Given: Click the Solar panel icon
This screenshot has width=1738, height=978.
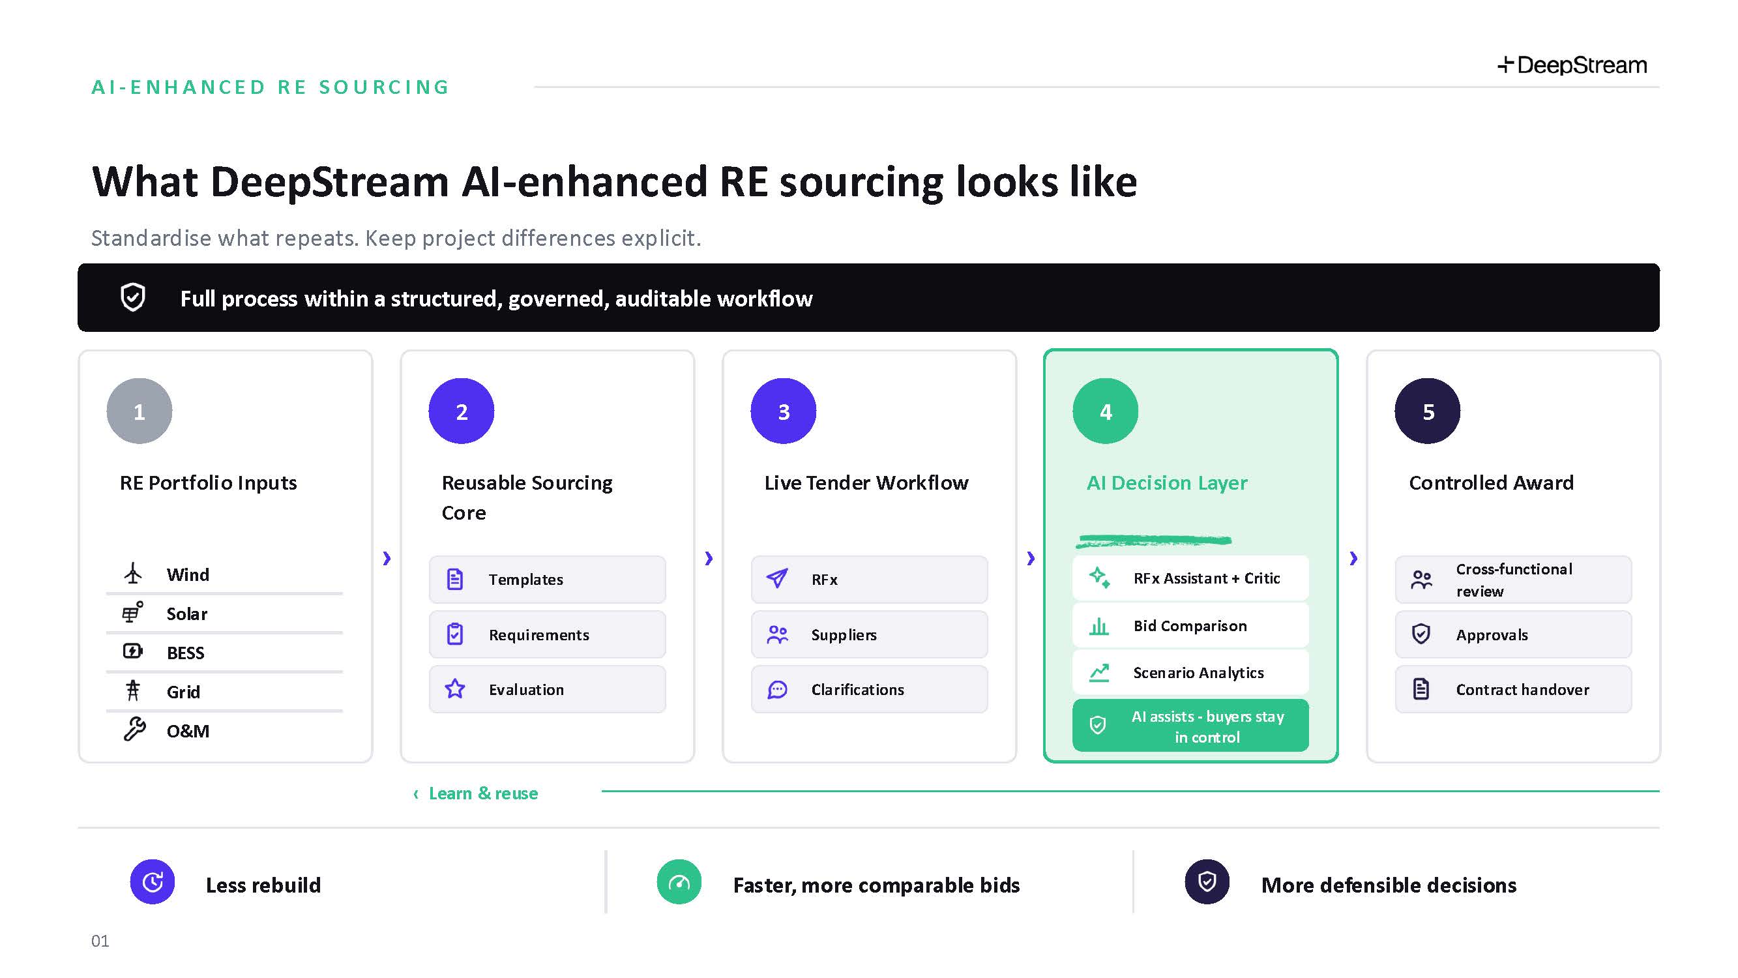Looking at the screenshot, I should click(132, 612).
